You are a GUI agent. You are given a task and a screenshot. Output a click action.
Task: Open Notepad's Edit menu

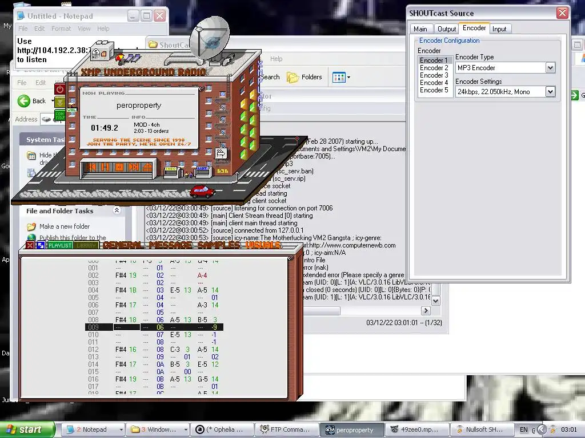pyautogui.click(x=39, y=29)
